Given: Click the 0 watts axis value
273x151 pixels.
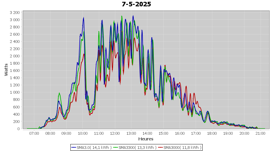Looking at the screenshot, I should point(19,129).
